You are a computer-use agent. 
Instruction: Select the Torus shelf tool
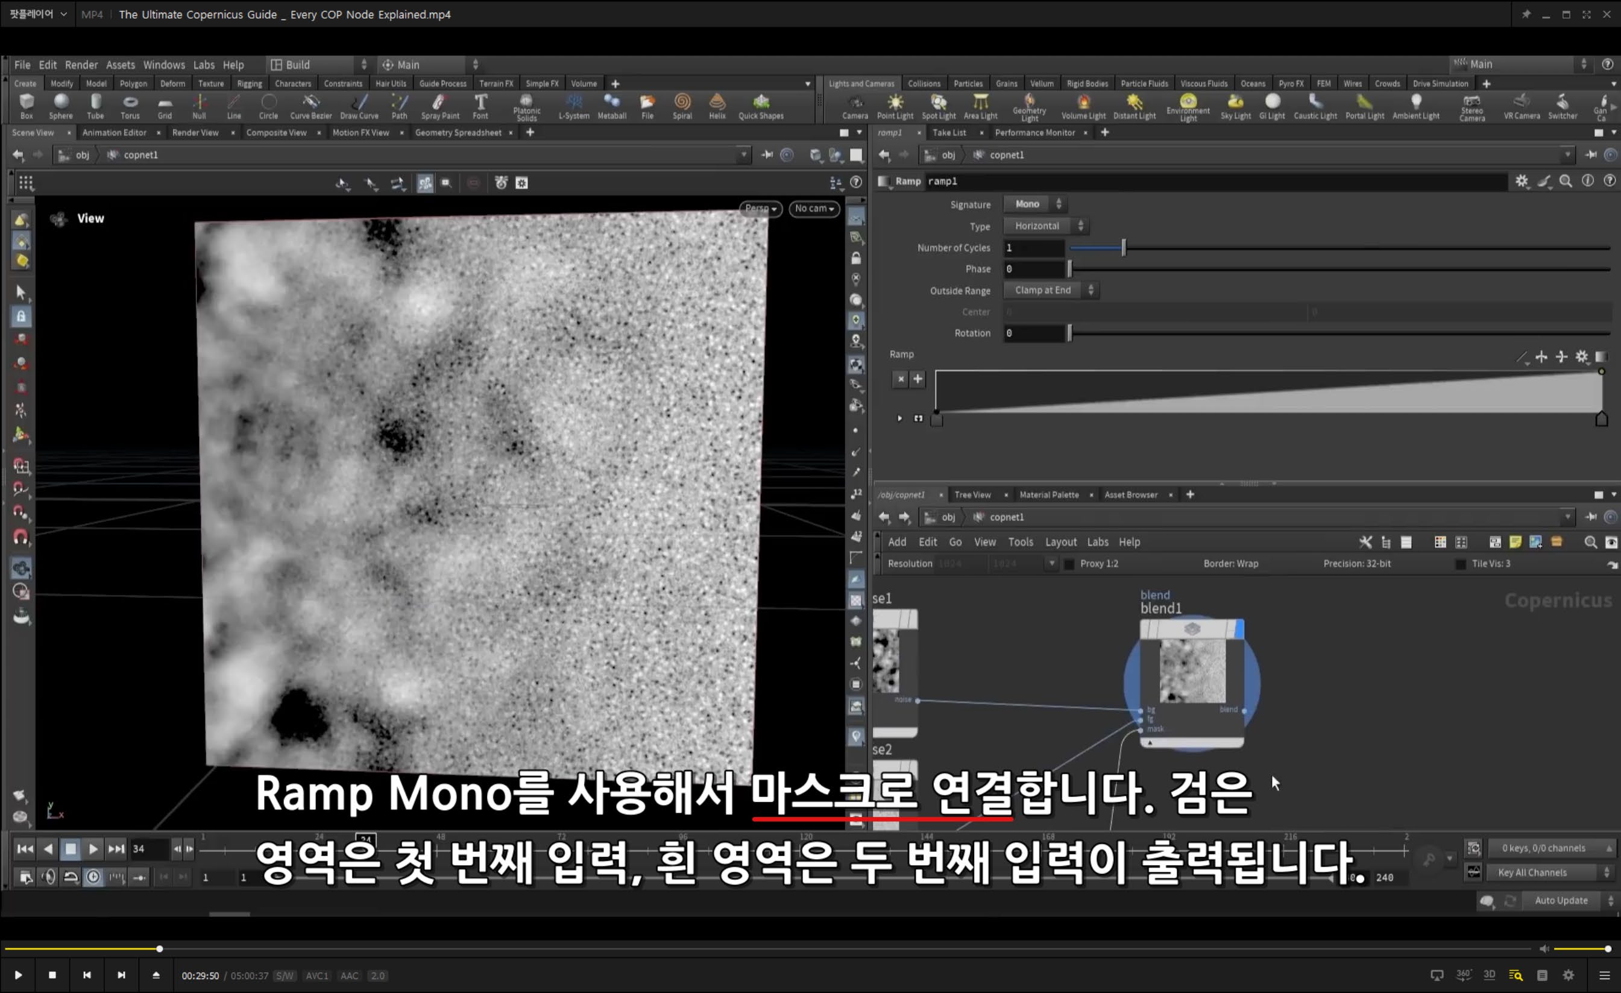pos(130,106)
